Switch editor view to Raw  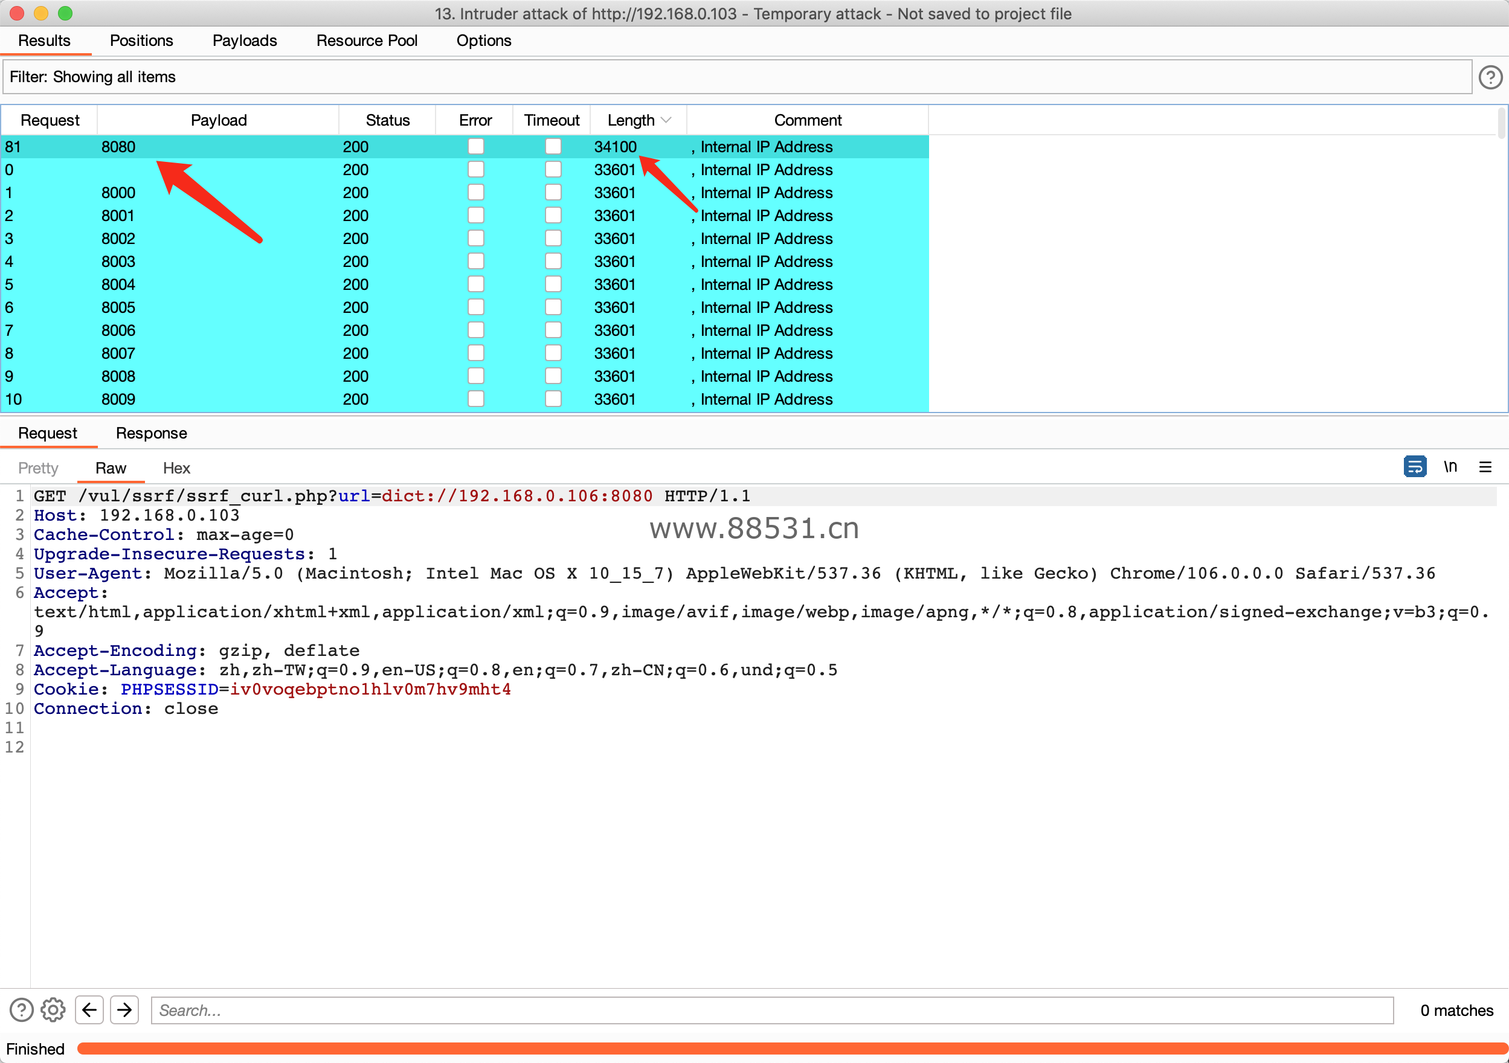click(x=111, y=469)
